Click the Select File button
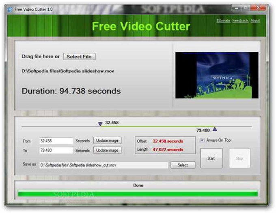Screen dimensions: 276x213 (79, 57)
